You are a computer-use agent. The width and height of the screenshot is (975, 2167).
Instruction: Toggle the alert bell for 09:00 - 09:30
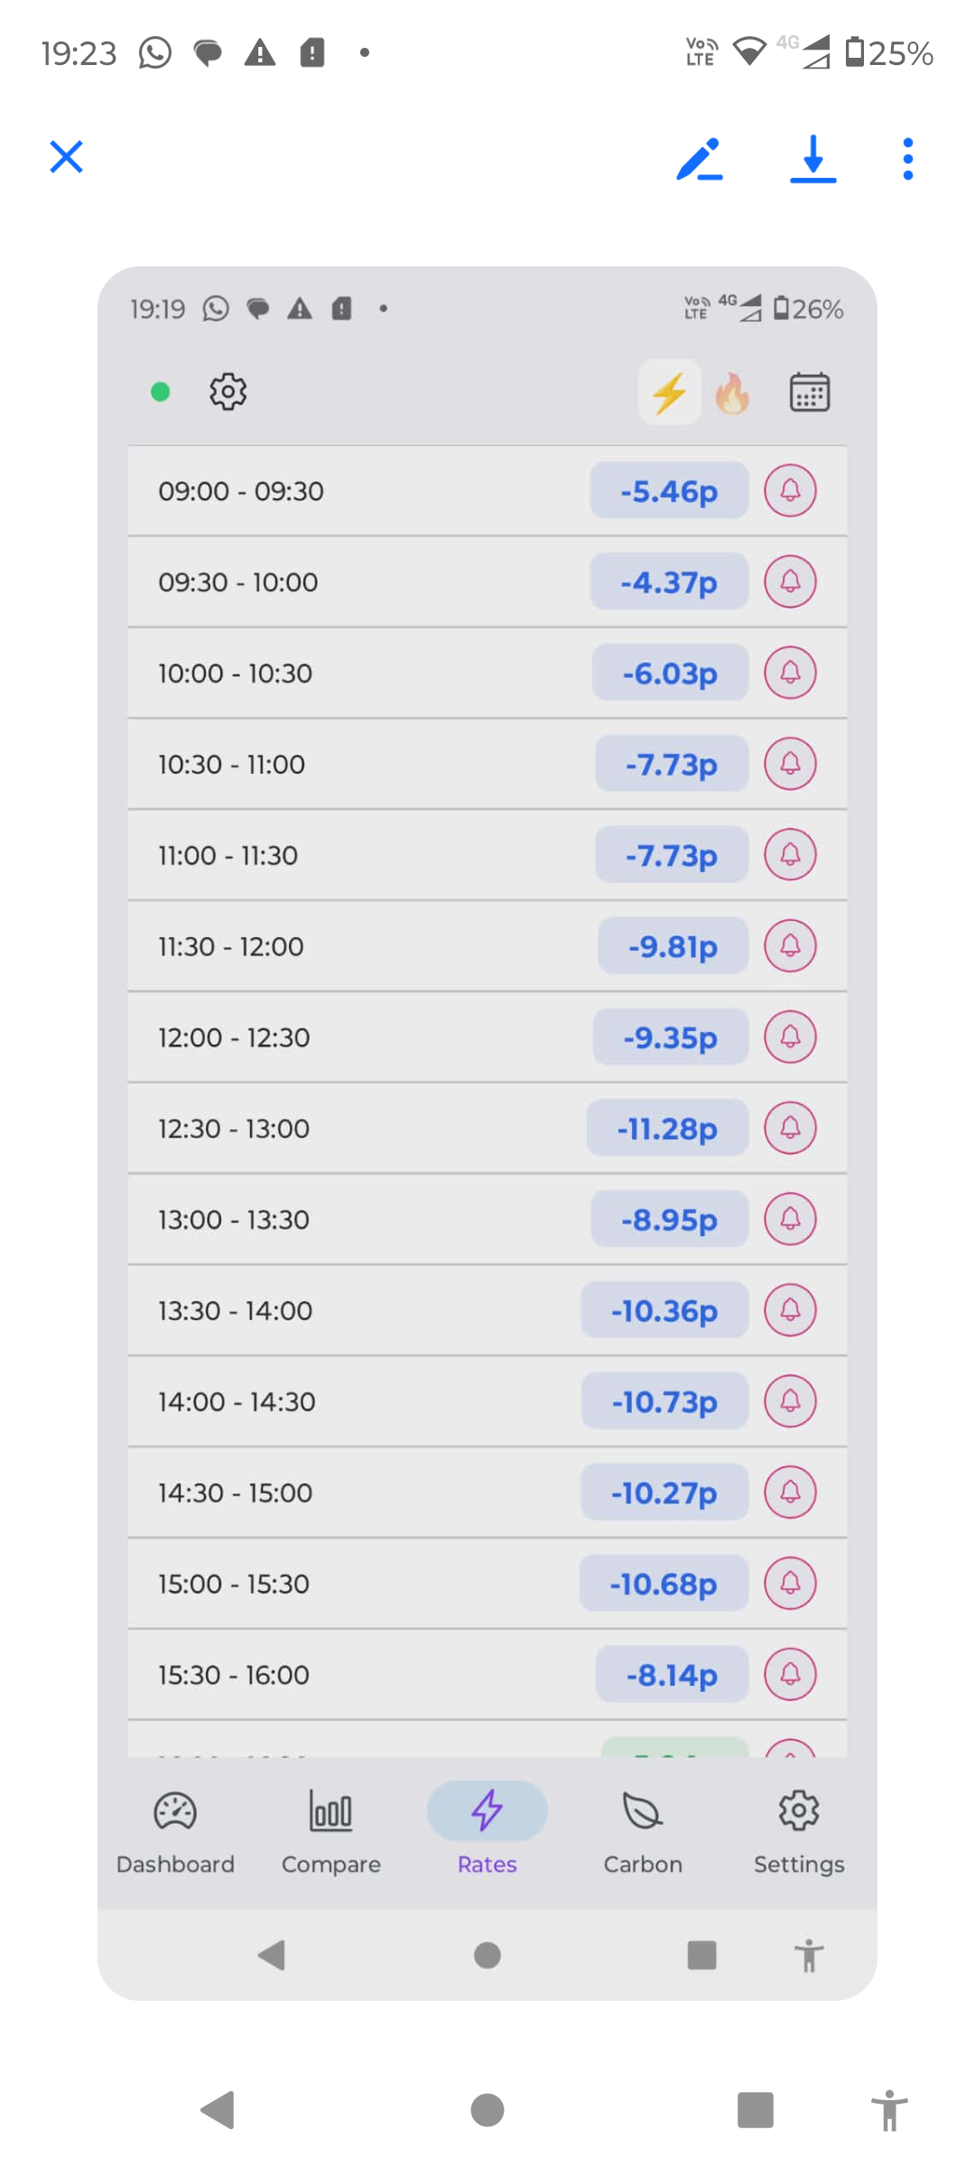pyautogui.click(x=790, y=490)
